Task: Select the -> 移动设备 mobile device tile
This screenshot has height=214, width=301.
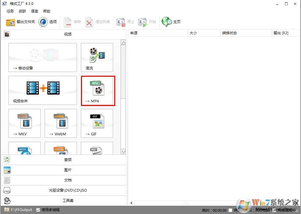Action: (x=42, y=57)
